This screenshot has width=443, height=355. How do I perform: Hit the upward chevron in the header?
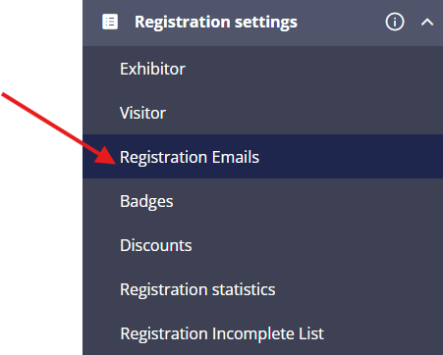pyautogui.click(x=427, y=23)
